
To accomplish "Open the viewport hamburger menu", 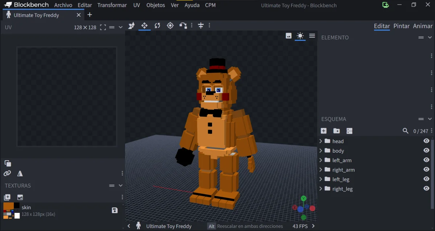I will pyautogui.click(x=312, y=36).
